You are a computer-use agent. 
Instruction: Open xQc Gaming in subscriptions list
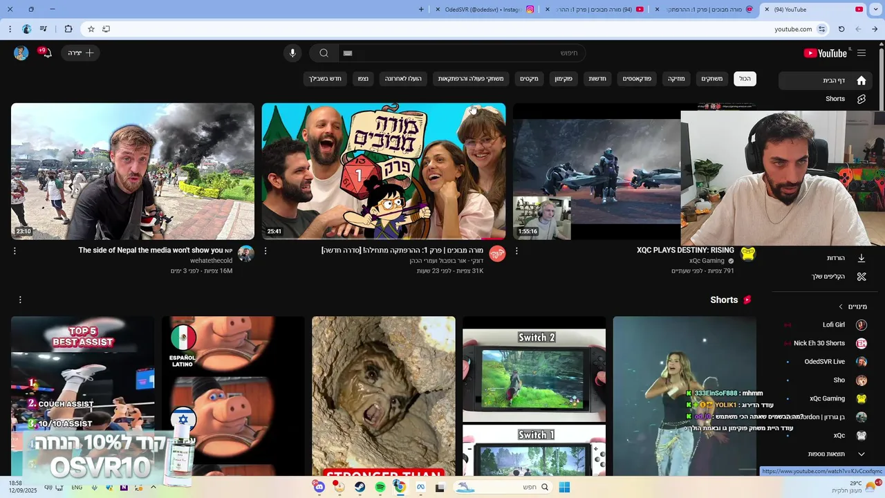tap(827, 398)
